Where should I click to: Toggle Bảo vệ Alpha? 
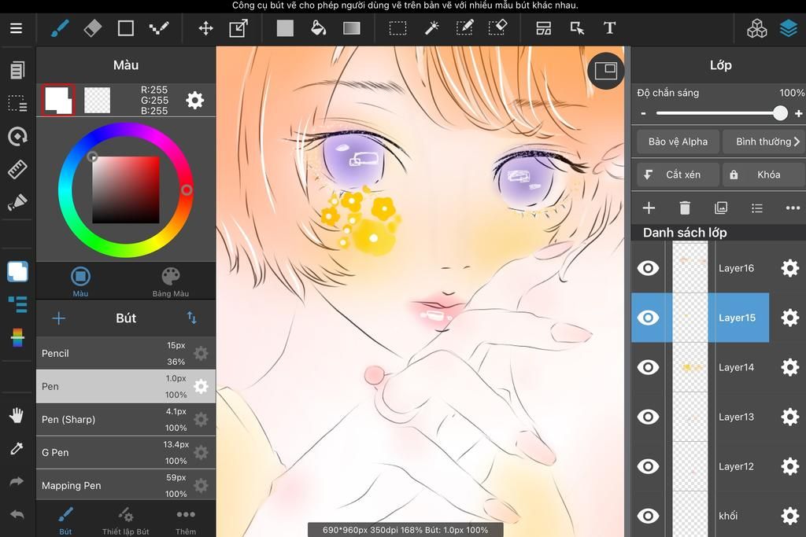click(678, 142)
